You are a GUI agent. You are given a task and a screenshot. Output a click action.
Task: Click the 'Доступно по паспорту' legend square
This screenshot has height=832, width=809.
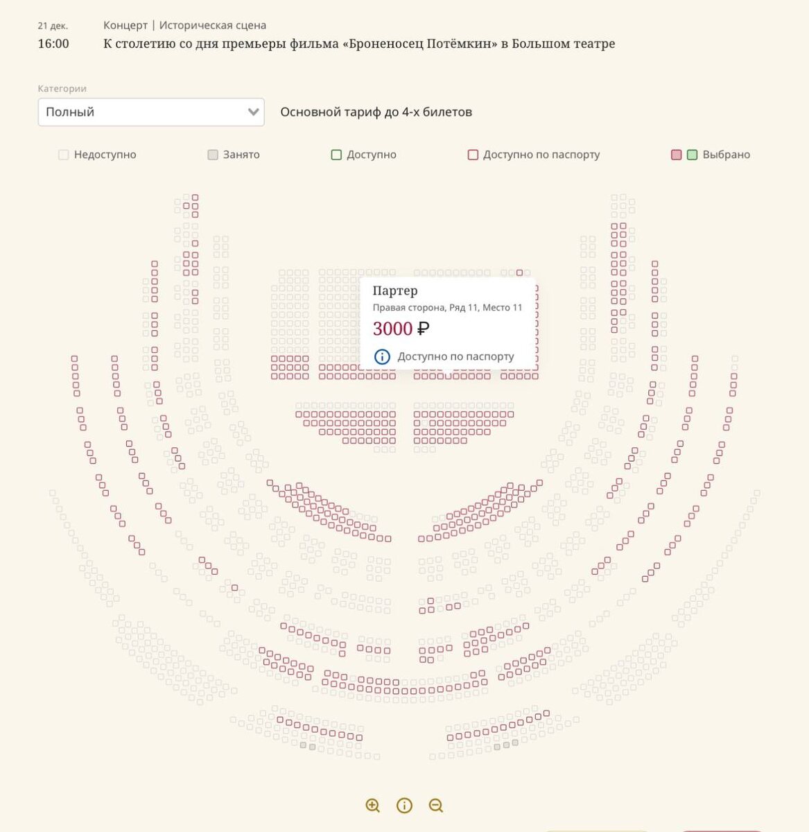[x=473, y=155]
